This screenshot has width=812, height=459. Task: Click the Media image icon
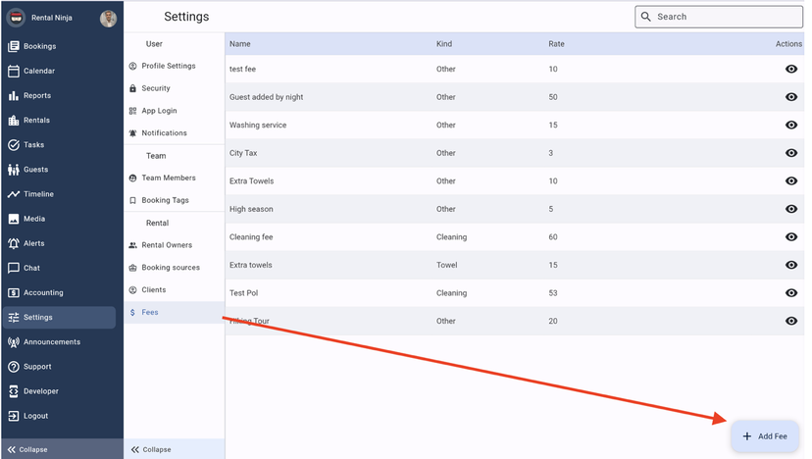14,219
